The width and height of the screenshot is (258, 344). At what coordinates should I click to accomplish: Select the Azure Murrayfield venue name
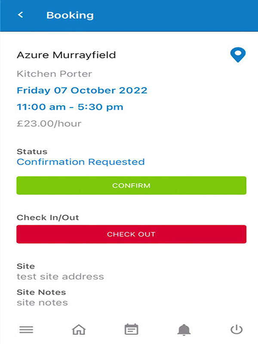(66, 55)
